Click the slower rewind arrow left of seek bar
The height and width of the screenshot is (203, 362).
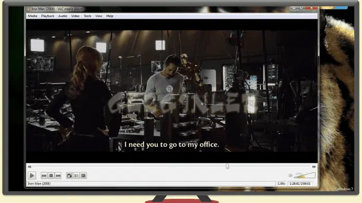pos(30,167)
